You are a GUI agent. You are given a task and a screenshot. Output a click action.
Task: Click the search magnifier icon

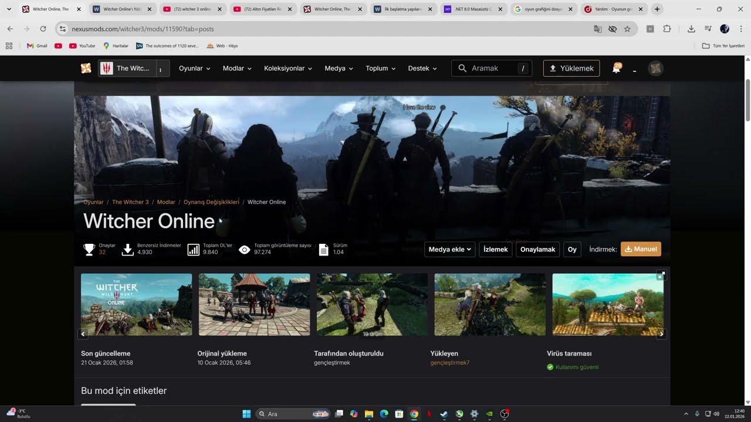(x=462, y=69)
